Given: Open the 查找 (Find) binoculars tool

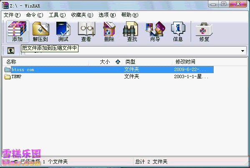Looking at the screenshot, I should [x=132, y=32].
